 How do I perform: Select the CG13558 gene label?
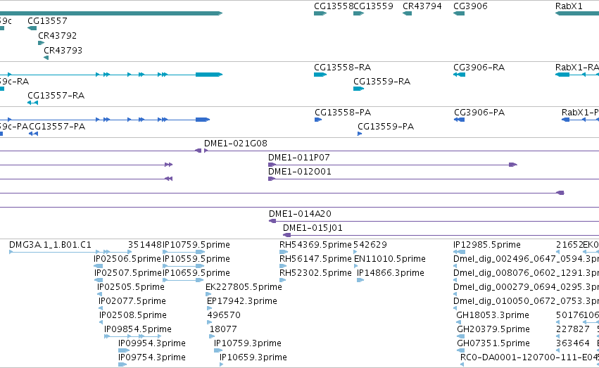tap(334, 6)
